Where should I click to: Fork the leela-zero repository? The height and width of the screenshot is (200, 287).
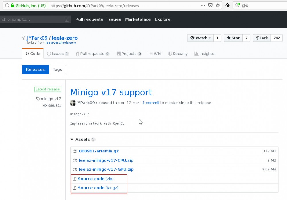tap(262, 38)
